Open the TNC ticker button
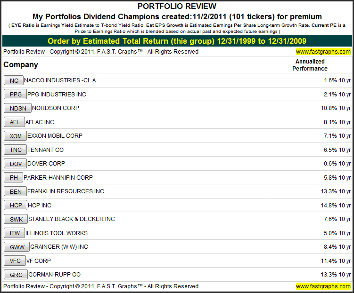 15,150
